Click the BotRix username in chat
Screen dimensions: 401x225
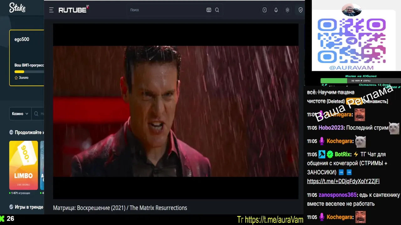point(343,154)
